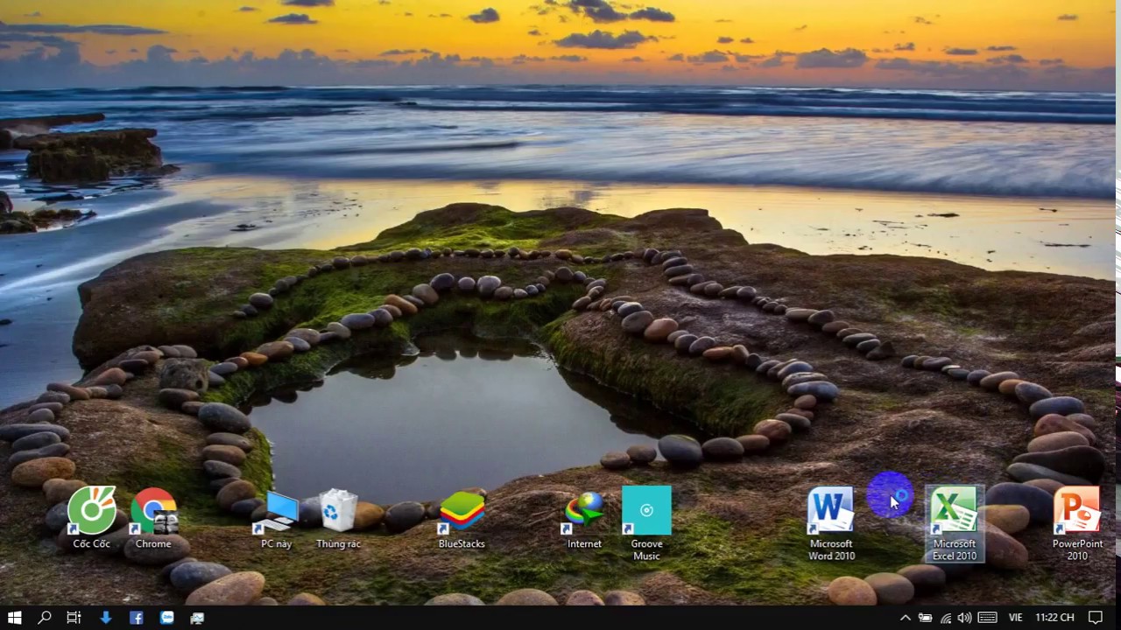Select the BlueStacks shortcut icon
Image resolution: width=1121 pixels, height=630 pixels.
tap(462, 518)
